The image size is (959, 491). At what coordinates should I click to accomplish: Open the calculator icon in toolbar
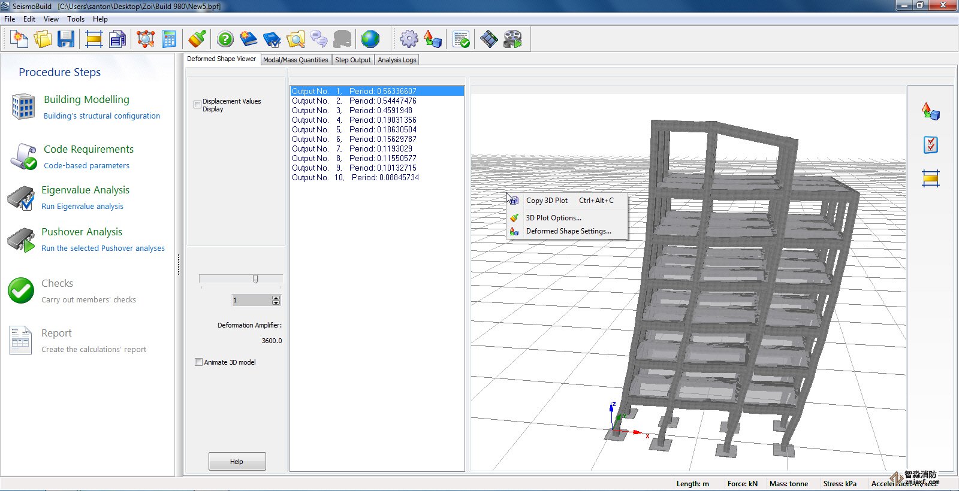[x=170, y=40]
